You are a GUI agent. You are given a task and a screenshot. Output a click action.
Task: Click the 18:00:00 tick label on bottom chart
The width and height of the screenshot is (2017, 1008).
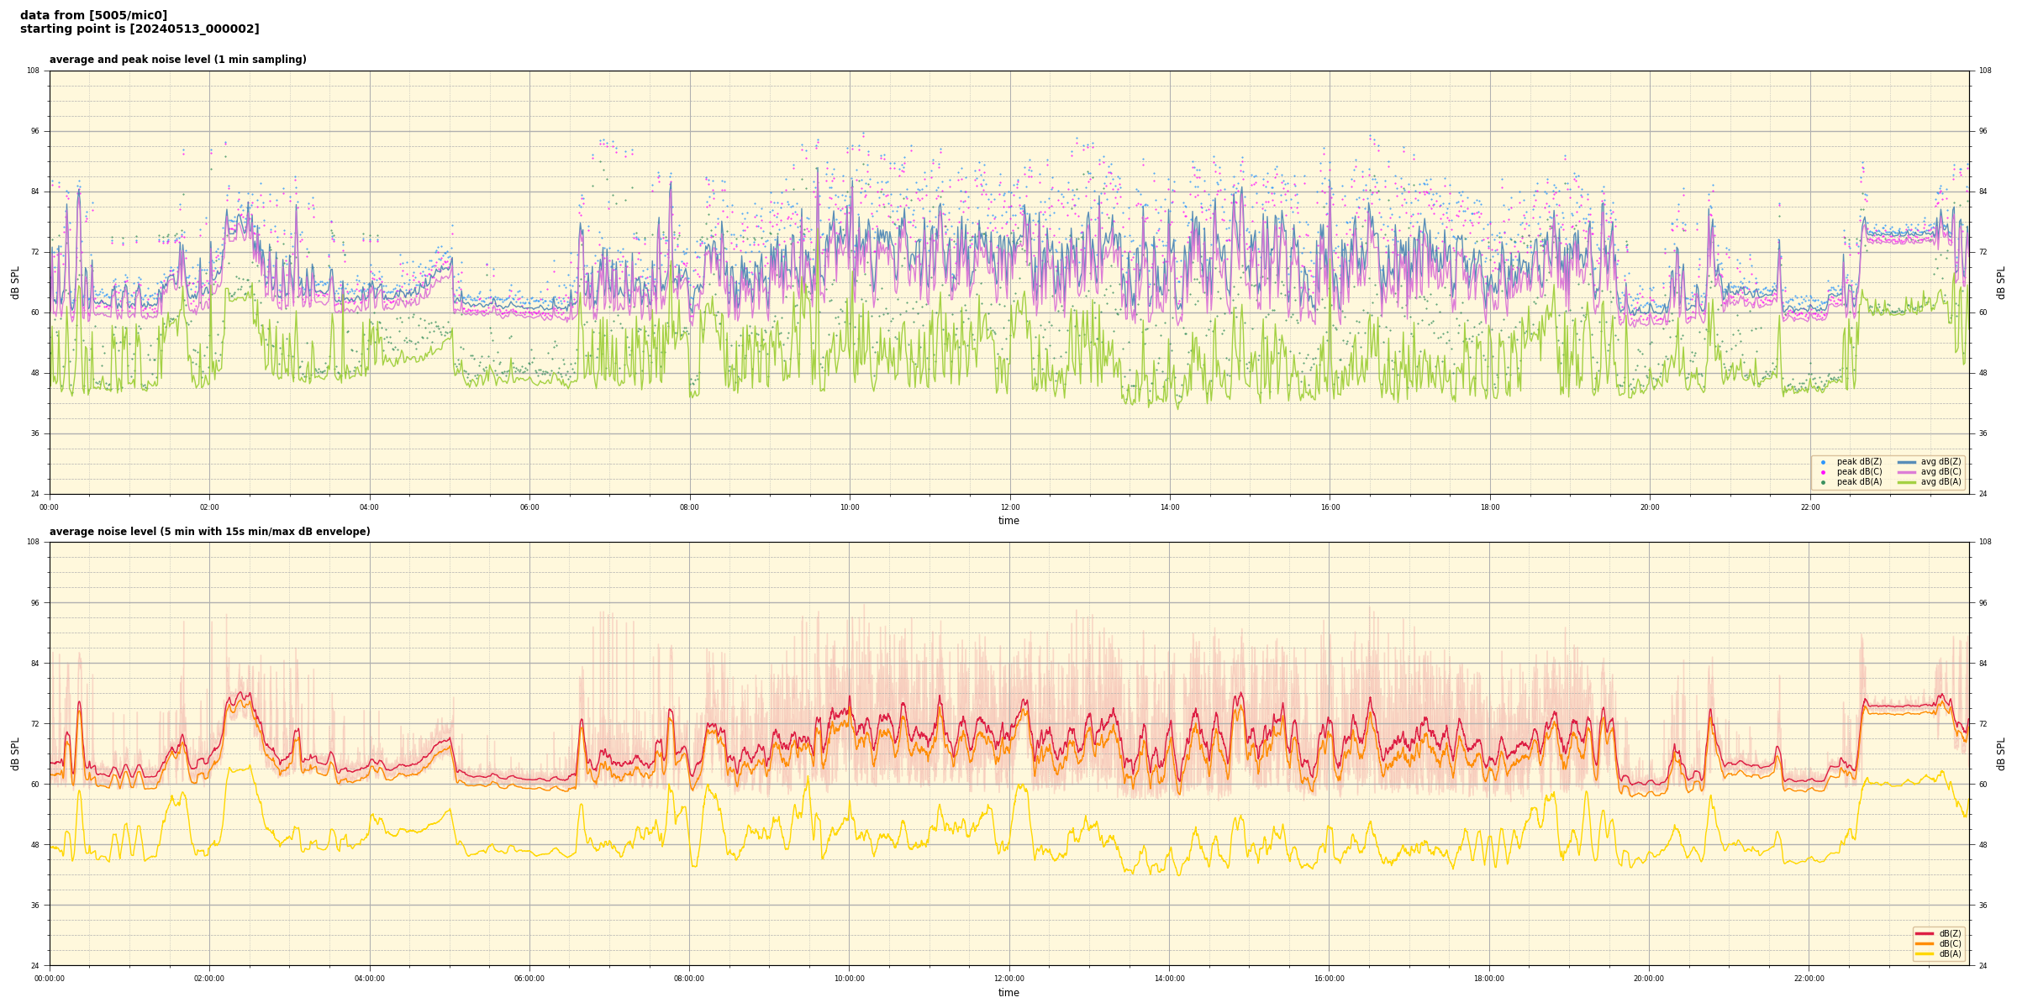(1489, 979)
